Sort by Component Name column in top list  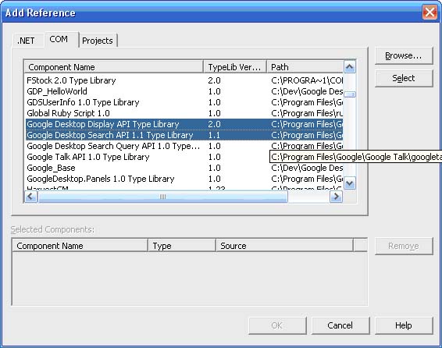[114, 67]
